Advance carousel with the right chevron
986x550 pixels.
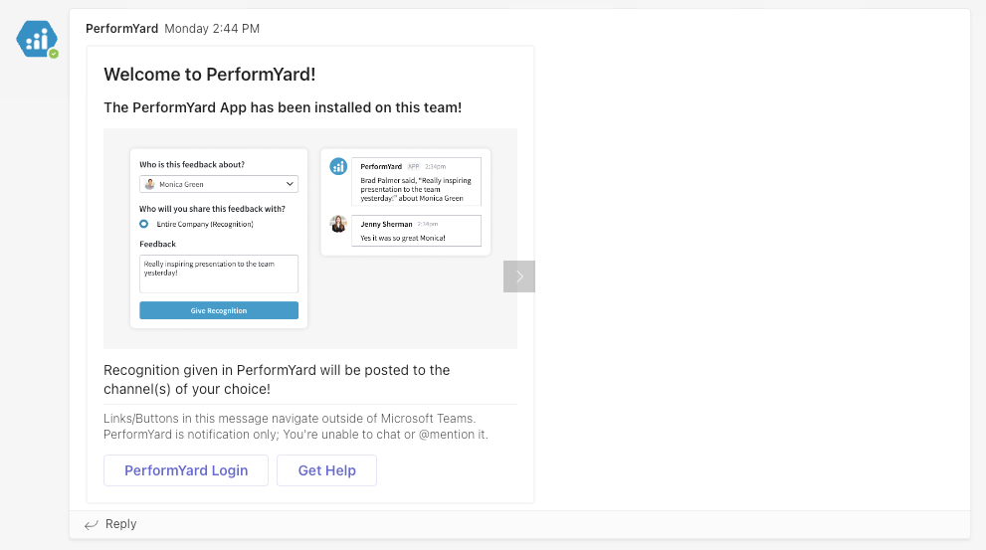[519, 276]
